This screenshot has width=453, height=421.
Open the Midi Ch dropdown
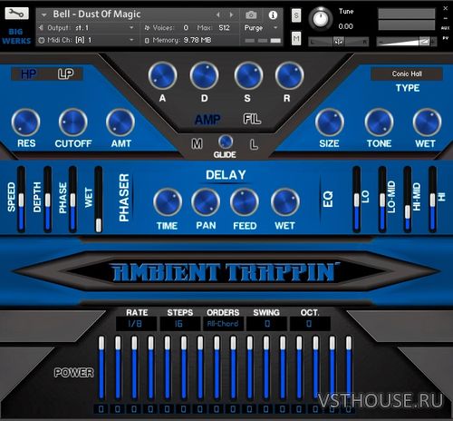(x=90, y=40)
